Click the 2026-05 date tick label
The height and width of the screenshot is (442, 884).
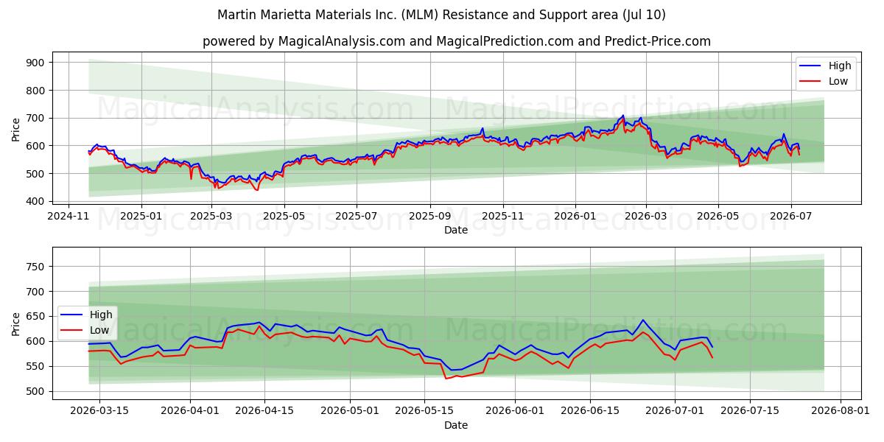[718, 217]
